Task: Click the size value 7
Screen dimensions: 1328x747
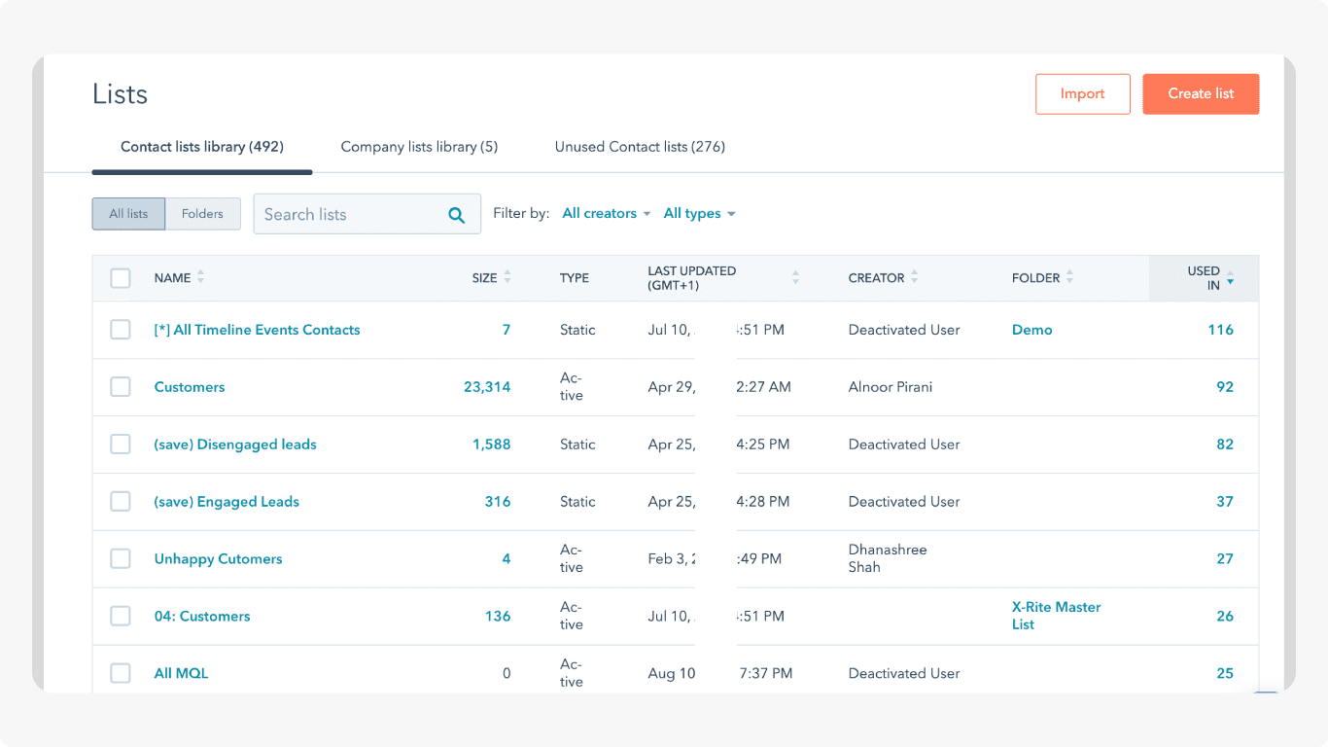Action: pyautogui.click(x=507, y=330)
